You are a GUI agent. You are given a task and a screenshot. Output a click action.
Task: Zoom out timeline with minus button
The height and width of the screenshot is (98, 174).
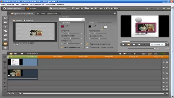pos(13,93)
